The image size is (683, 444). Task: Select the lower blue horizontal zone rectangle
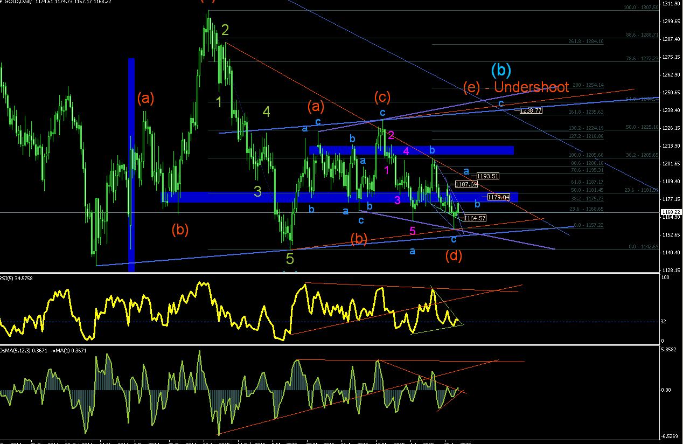pyautogui.click(x=339, y=197)
